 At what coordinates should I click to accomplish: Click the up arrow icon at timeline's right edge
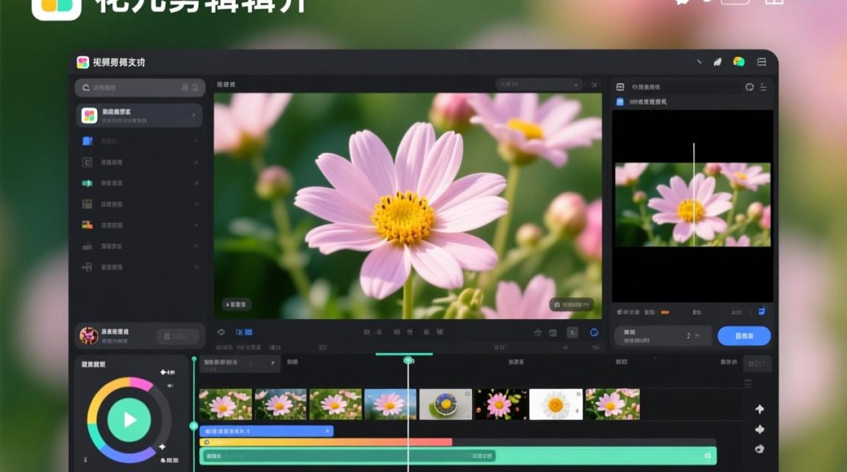(x=759, y=409)
